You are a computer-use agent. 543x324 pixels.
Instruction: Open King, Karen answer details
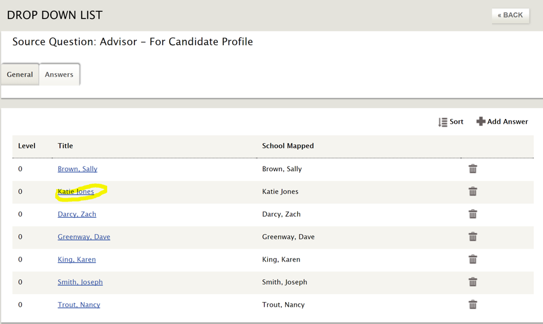pyautogui.click(x=77, y=259)
